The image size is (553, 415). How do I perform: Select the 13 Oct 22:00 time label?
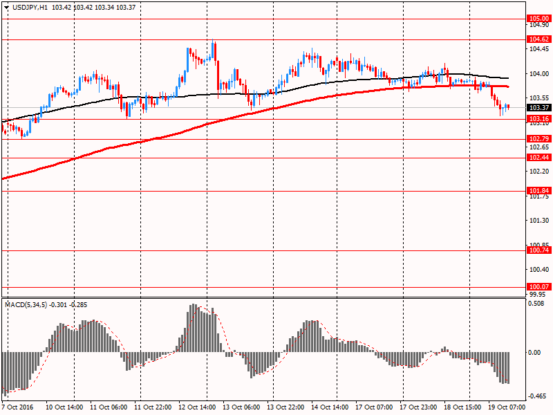tap(285, 407)
